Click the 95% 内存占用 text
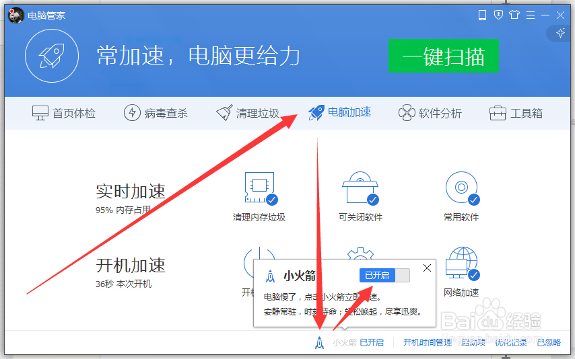575x359 pixels. click(123, 210)
